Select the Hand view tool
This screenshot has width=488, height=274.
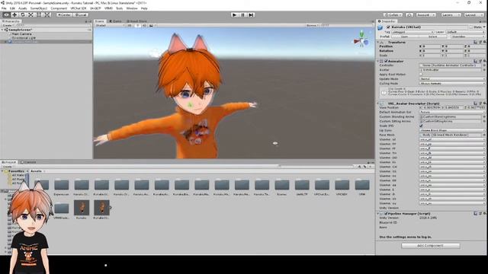6,14
